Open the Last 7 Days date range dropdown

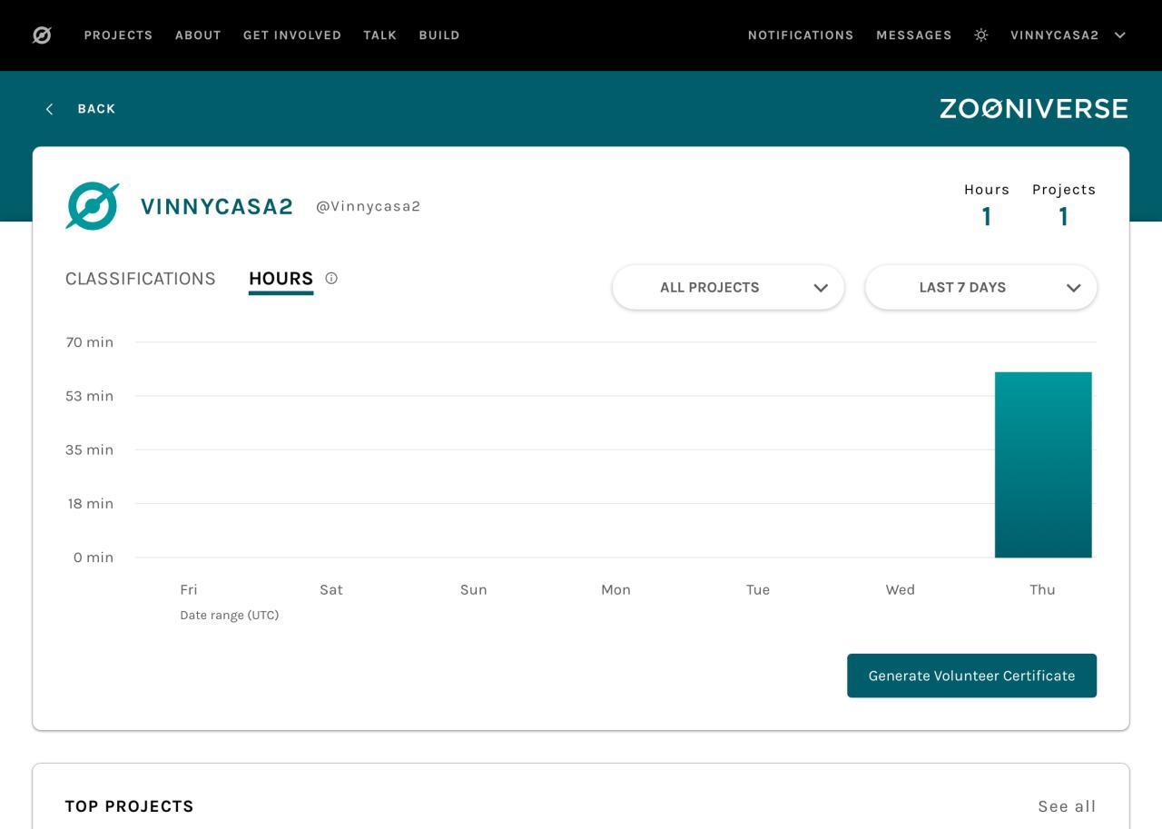point(980,288)
